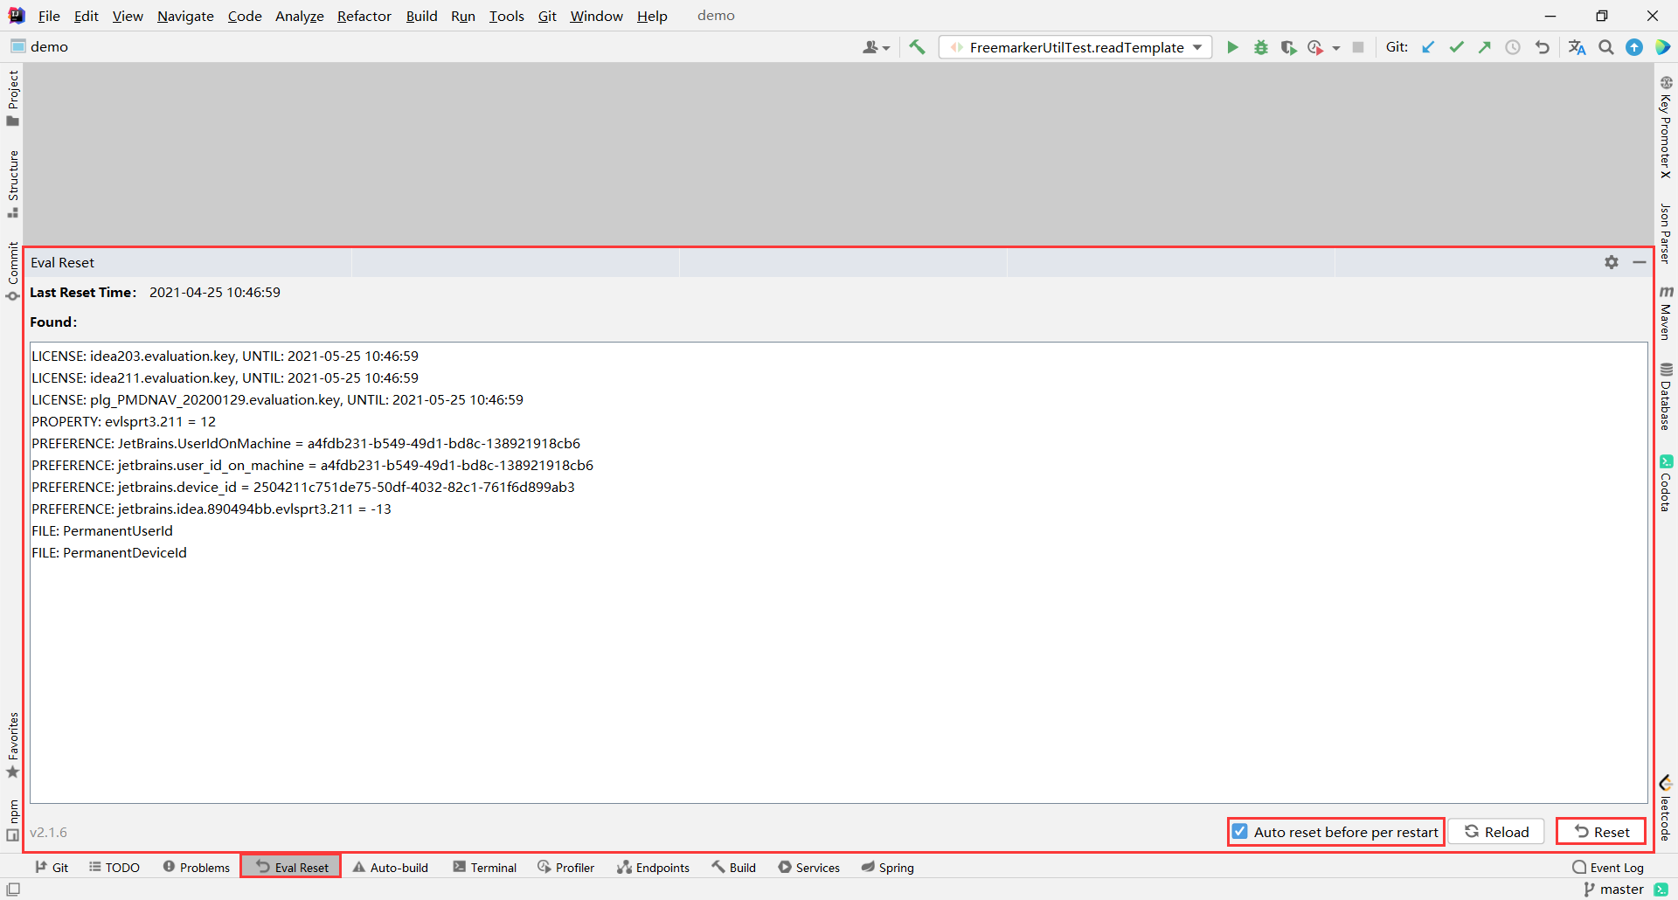Run the current configuration with green play icon
Image resolution: width=1678 pixels, height=900 pixels.
[1232, 47]
